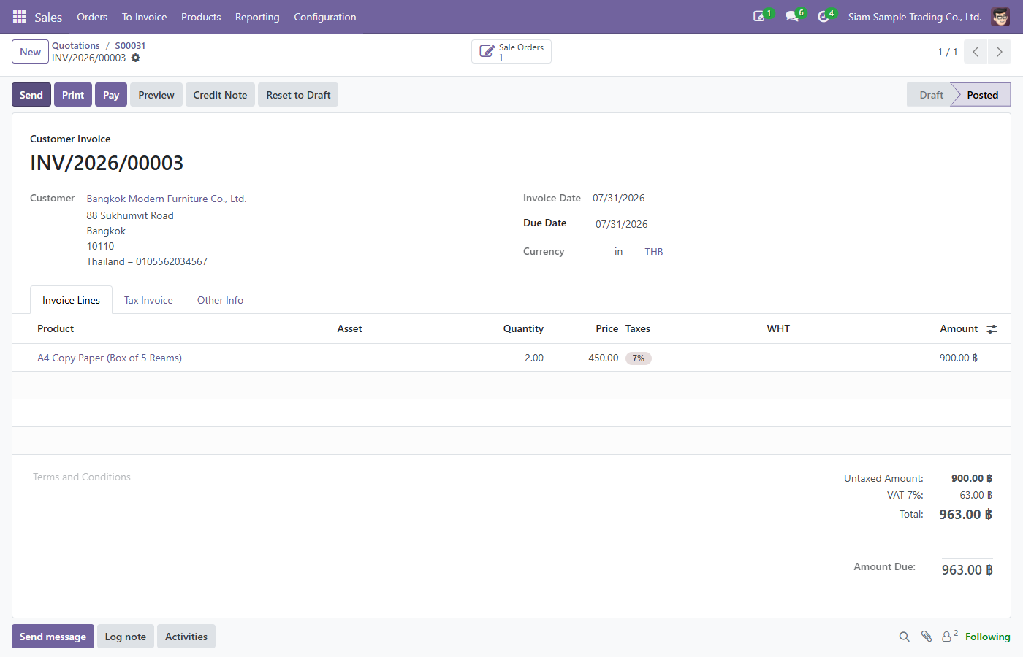1023x657 pixels.
Task: Open the Reporting menu
Action: coord(257,17)
